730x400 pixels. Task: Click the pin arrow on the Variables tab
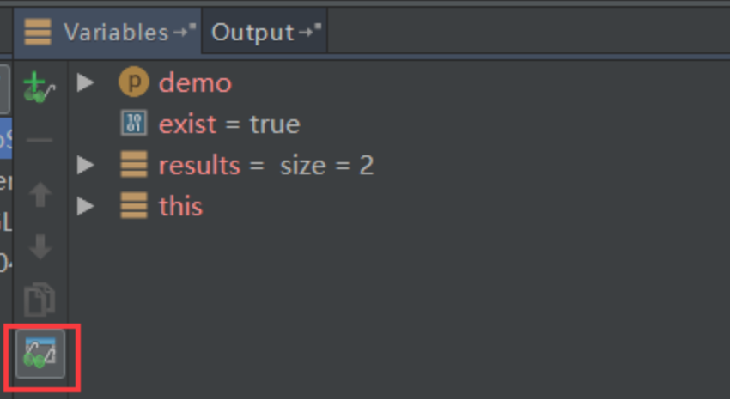185,30
